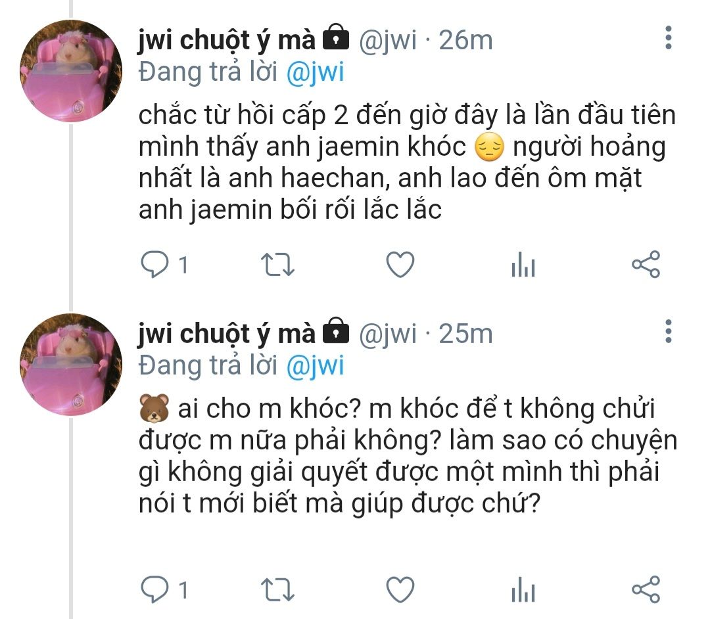Open more options on the 26m tweet
Viewport: 710px width, 619px height.
[669, 37]
